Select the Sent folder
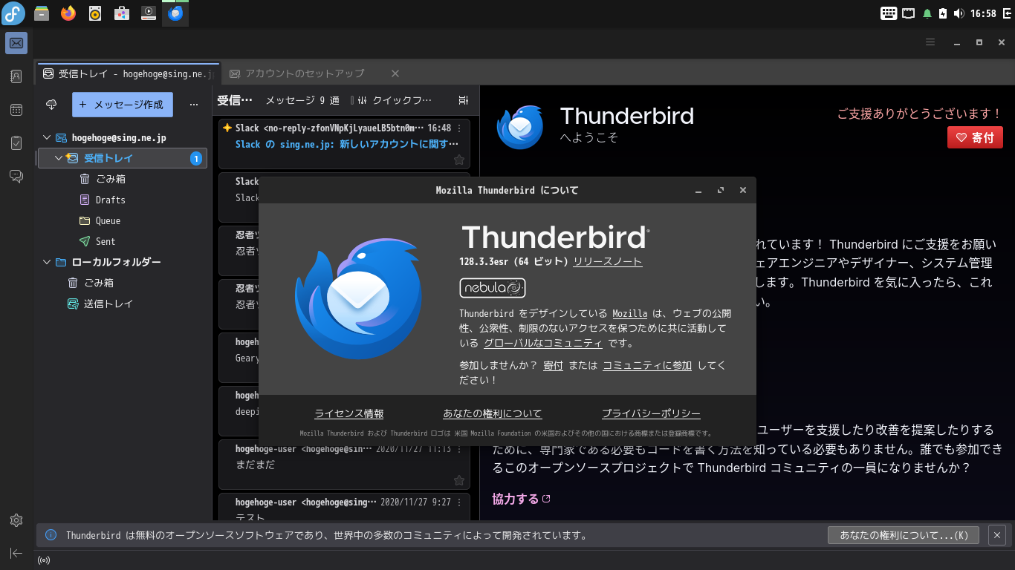 click(x=123, y=241)
